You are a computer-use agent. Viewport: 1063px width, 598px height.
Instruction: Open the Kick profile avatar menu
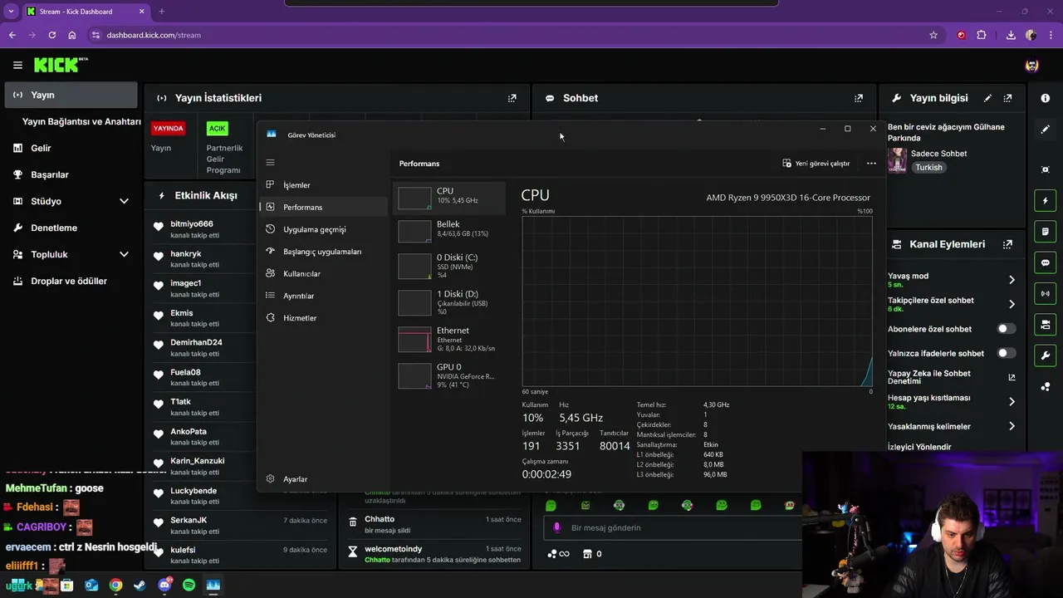(x=1031, y=65)
